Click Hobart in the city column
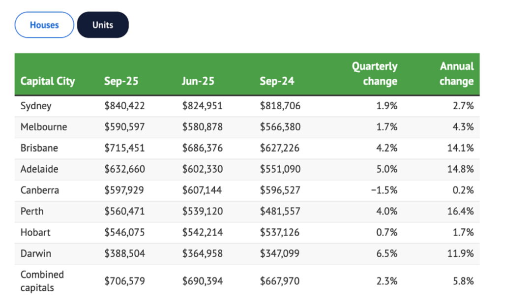 coord(35,232)
